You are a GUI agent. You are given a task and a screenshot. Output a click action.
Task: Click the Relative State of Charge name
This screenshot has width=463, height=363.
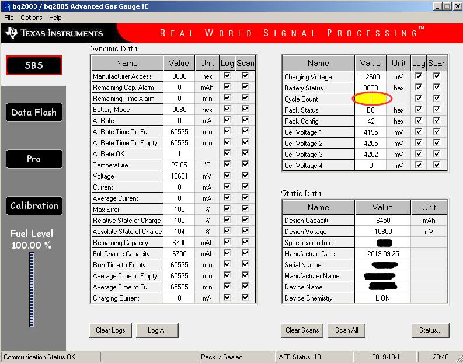127,221
